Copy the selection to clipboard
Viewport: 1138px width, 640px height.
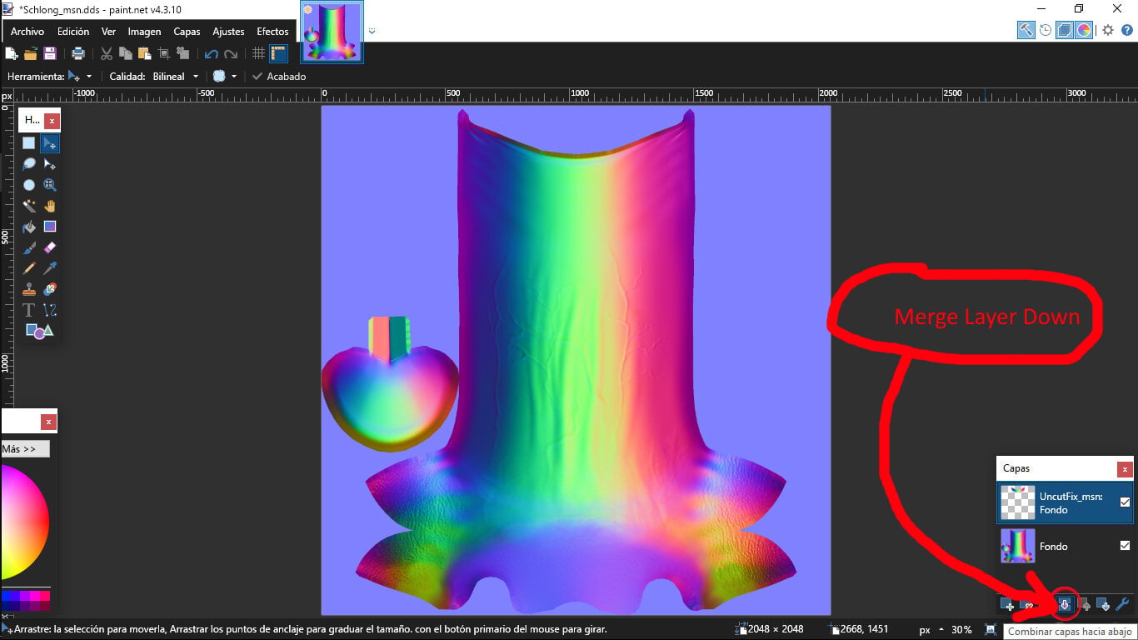pyautogui.click(x=125, y=53)
